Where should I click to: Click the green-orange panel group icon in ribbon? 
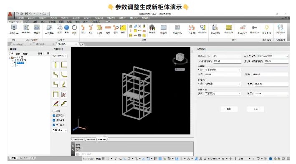click(x=99, y=27)
